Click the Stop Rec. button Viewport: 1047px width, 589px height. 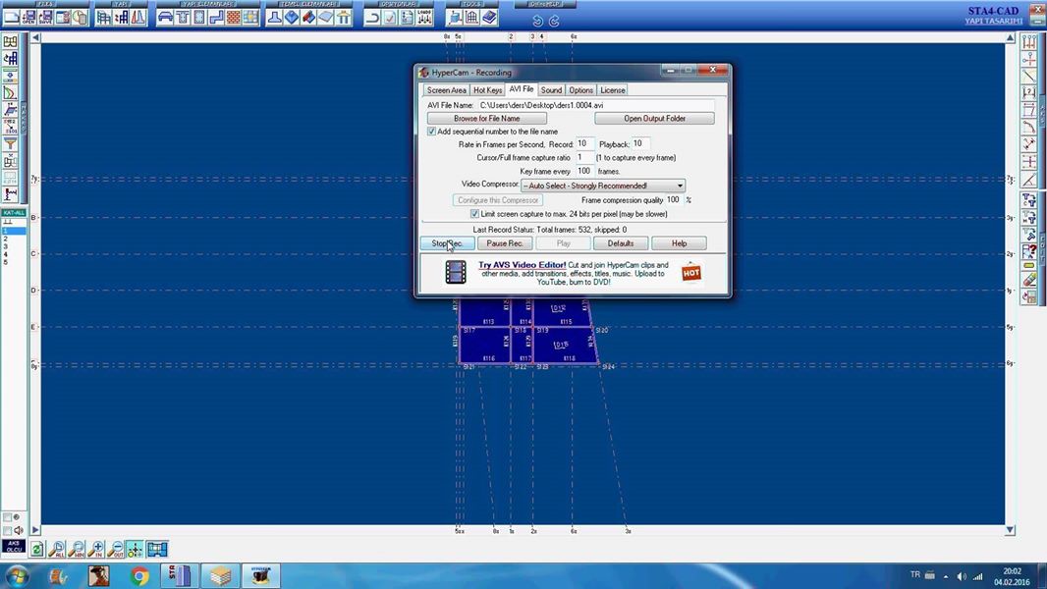click(447, 243)
